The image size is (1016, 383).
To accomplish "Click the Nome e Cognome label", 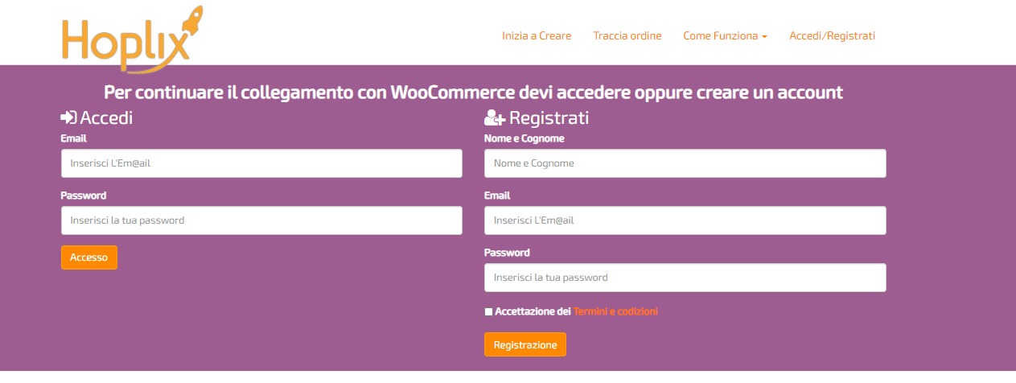I will [x=524, y=138].
